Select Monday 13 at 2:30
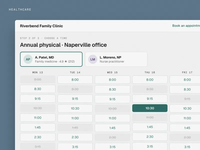This screenshot has width=200, height=150. point(38,137)
